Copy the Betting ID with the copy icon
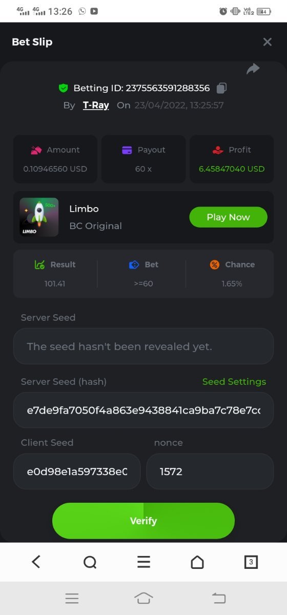287x615 pixels. [x=221, y=88]
